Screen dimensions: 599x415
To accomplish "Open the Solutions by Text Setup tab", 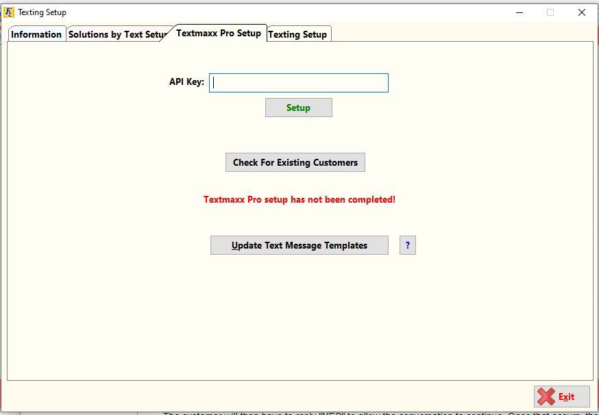I will click(117, 34).
